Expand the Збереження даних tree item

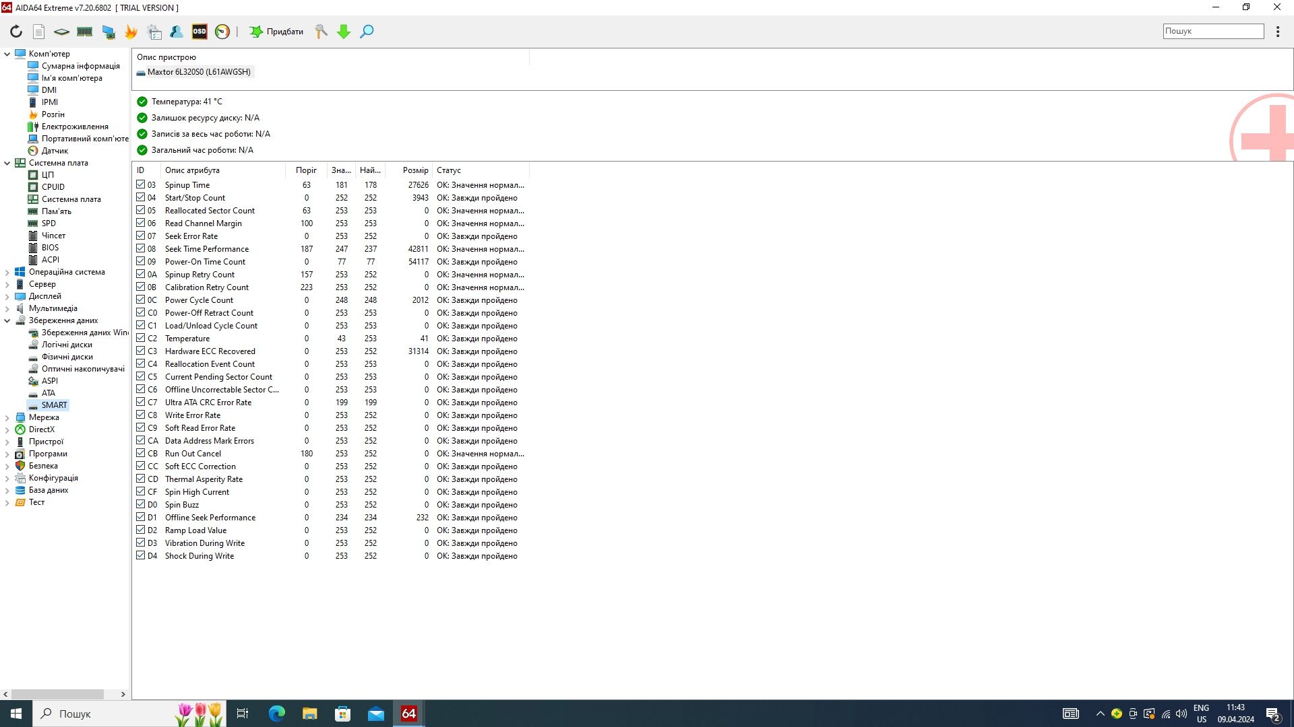point(8,320)
